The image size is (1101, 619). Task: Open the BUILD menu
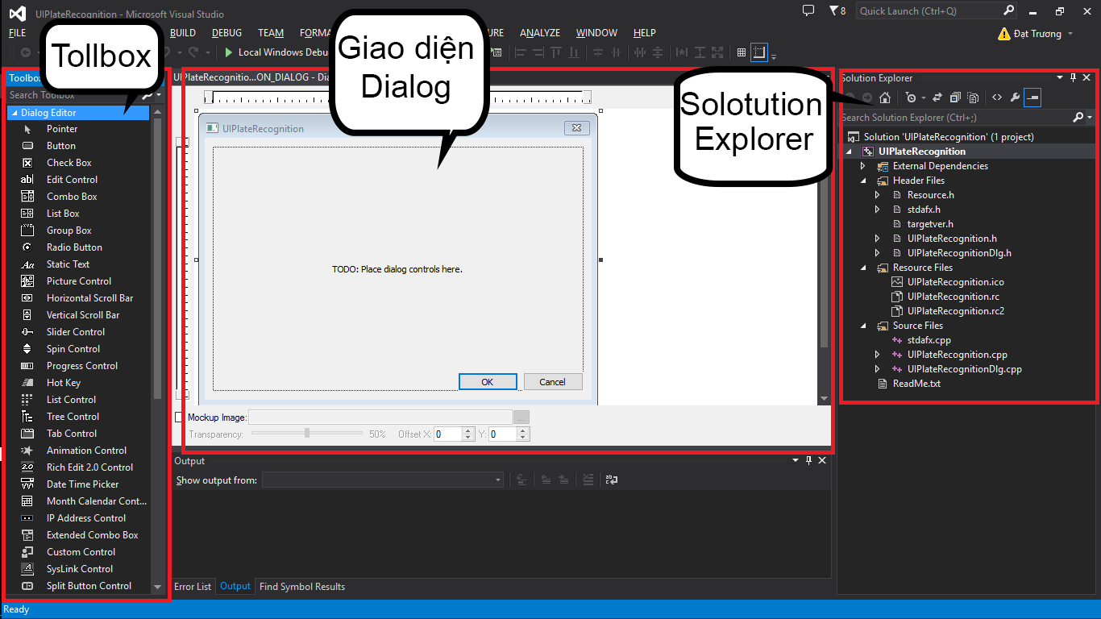click(183, 33)
